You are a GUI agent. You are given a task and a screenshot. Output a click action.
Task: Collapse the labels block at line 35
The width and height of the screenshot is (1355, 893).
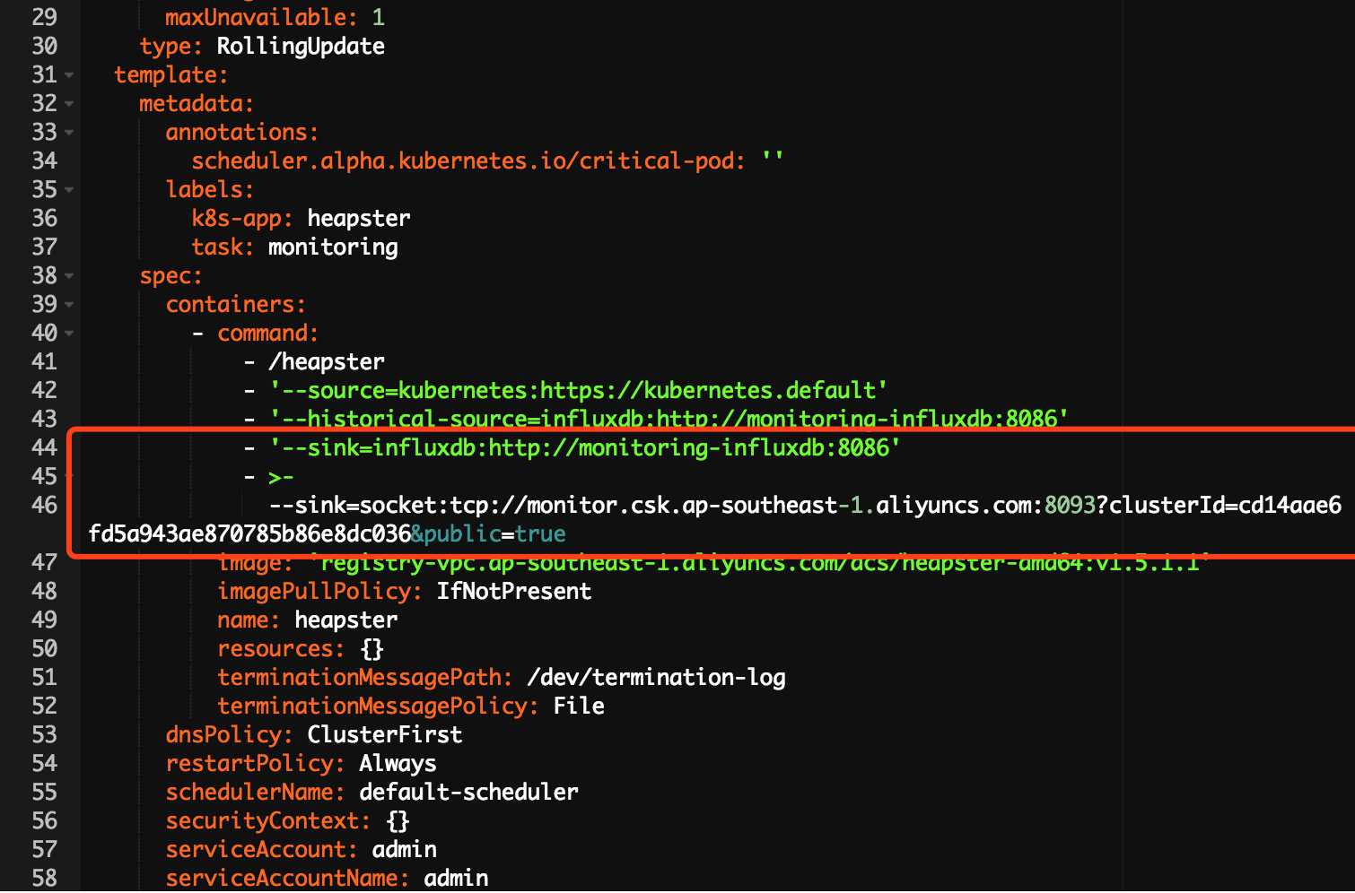tap(69, 190)
